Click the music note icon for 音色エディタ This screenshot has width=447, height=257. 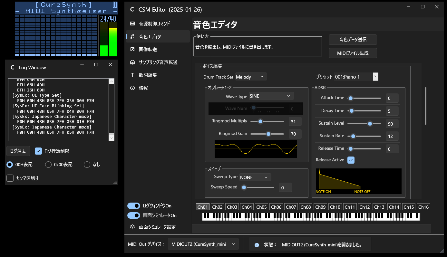click(132, 36)
